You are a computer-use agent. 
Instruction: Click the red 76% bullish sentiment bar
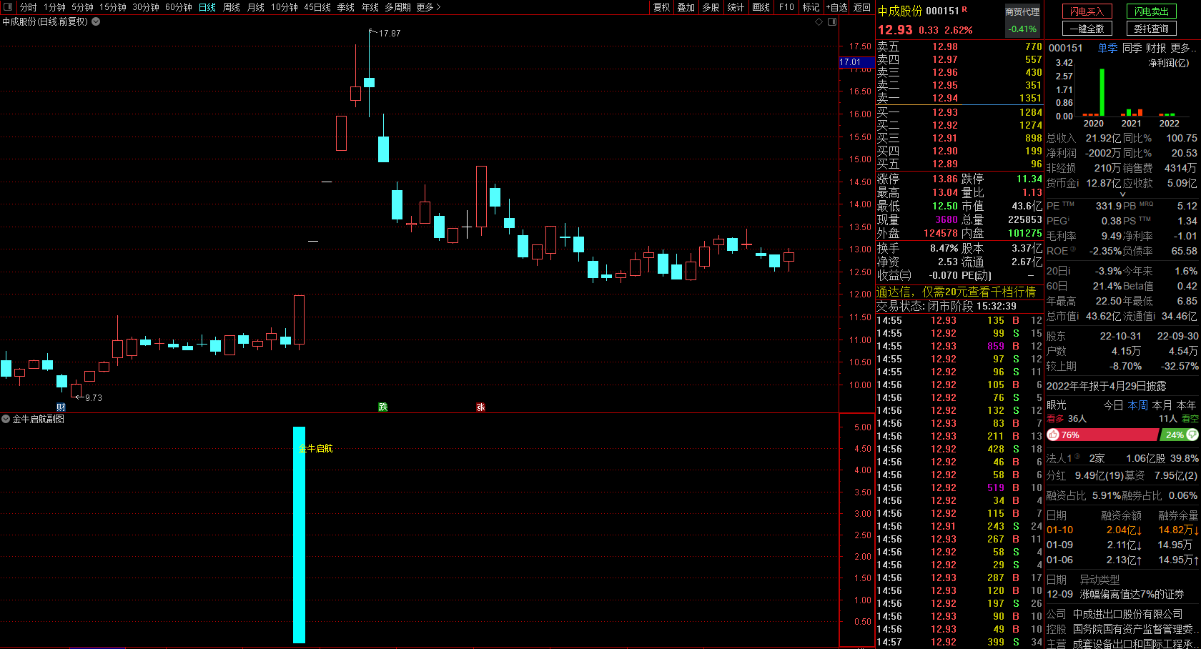coord(1108,435)
